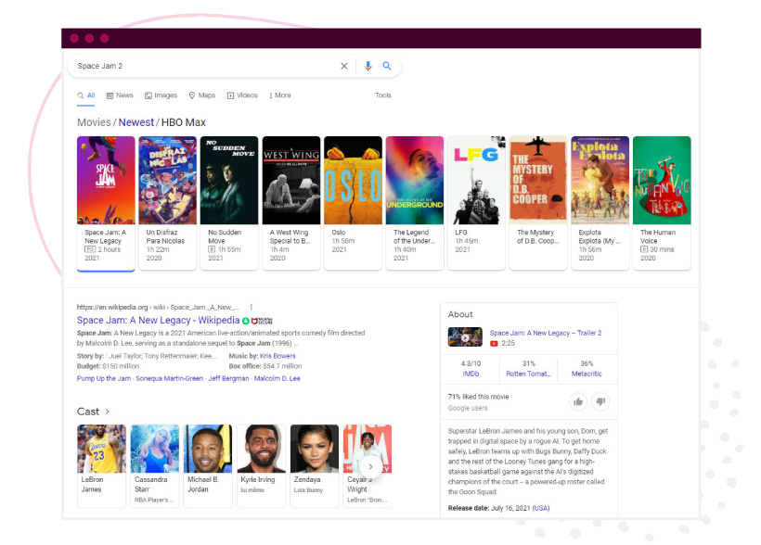This screenshot has height=545, width=761.
Task: Open Michael B. Jordan cast card
Action: [208, 466]
